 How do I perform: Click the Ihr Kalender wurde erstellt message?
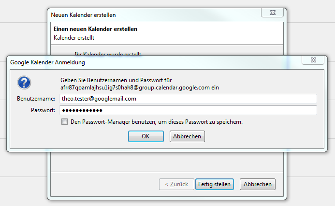(x=108, y=54)
